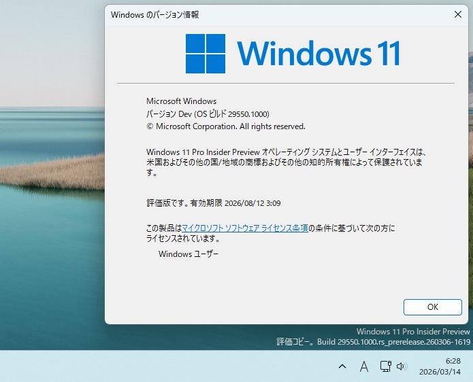
Task: Click the バージョン Dev build 29550.1000 line
Action: pyautogui.click(x=208, y=114)
